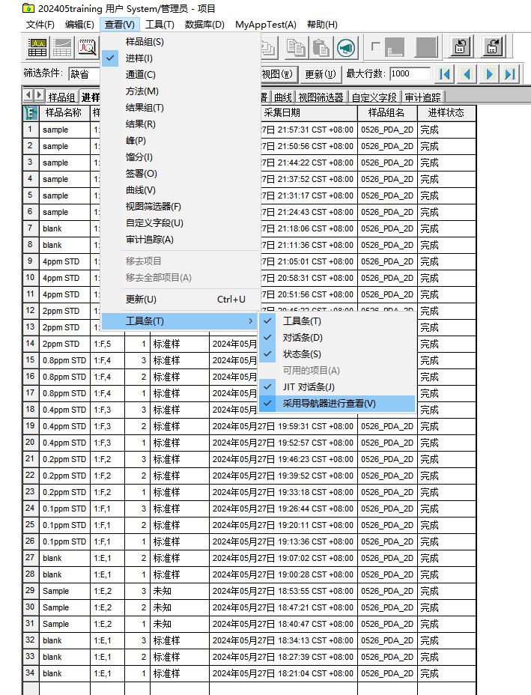The image size is (531, 695).
Task: Click the table corner select-all icon
Action: click(x=31, y=112)
